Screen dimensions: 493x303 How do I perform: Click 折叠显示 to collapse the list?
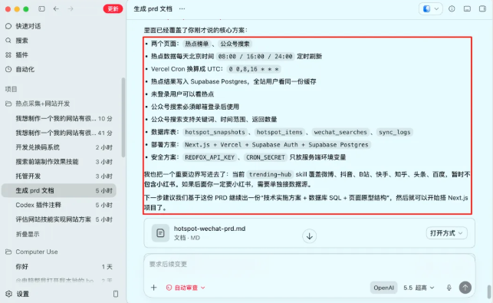[28, 234]
